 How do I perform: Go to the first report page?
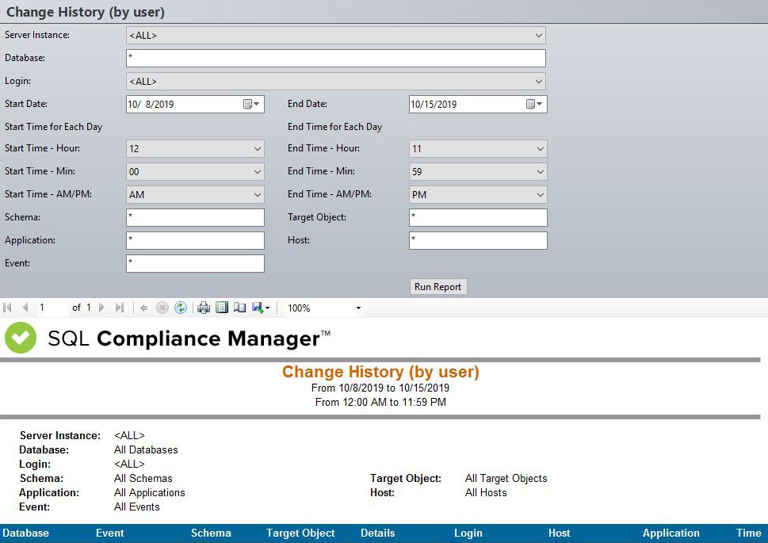pyautogui.click(x=8, y=308)
